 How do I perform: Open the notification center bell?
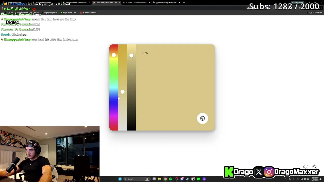(x=321, y=179)
